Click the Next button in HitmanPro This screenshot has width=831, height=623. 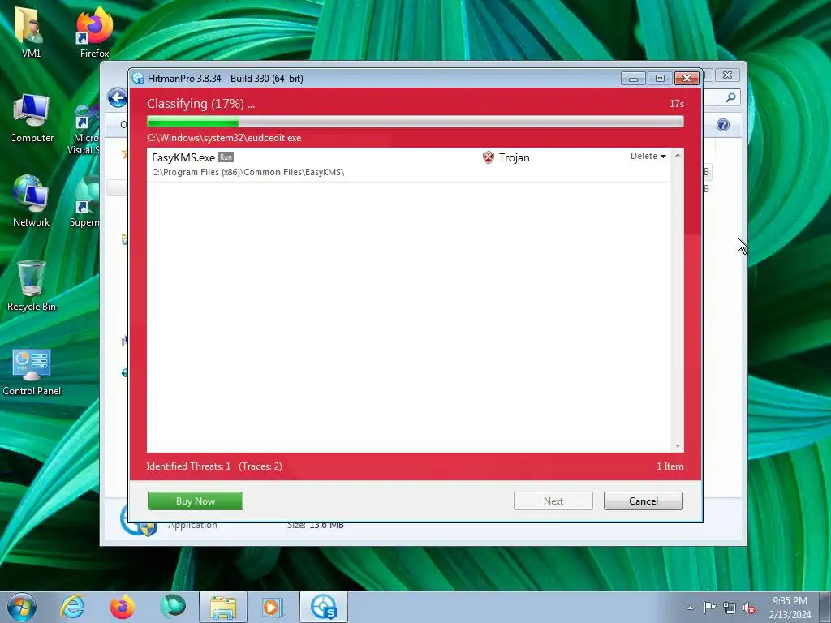pyautogui.click(x=553, y=501)
